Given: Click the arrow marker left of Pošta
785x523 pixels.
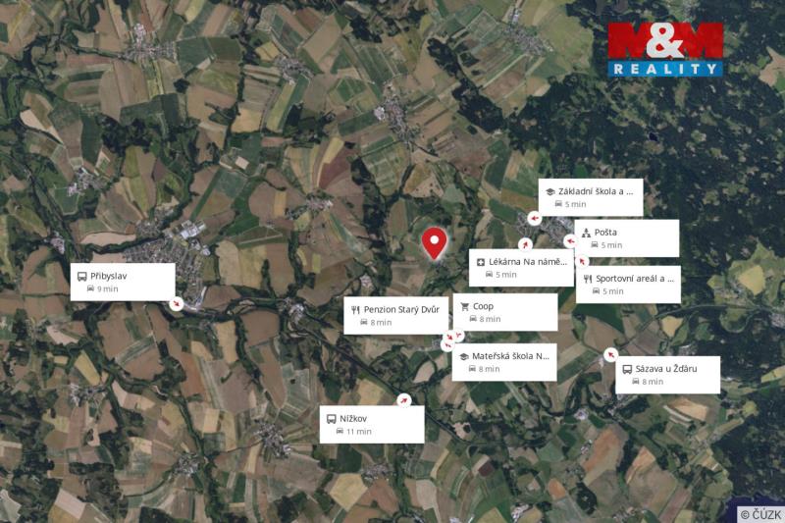Looking at the screenshot, I should coord(570,241).
